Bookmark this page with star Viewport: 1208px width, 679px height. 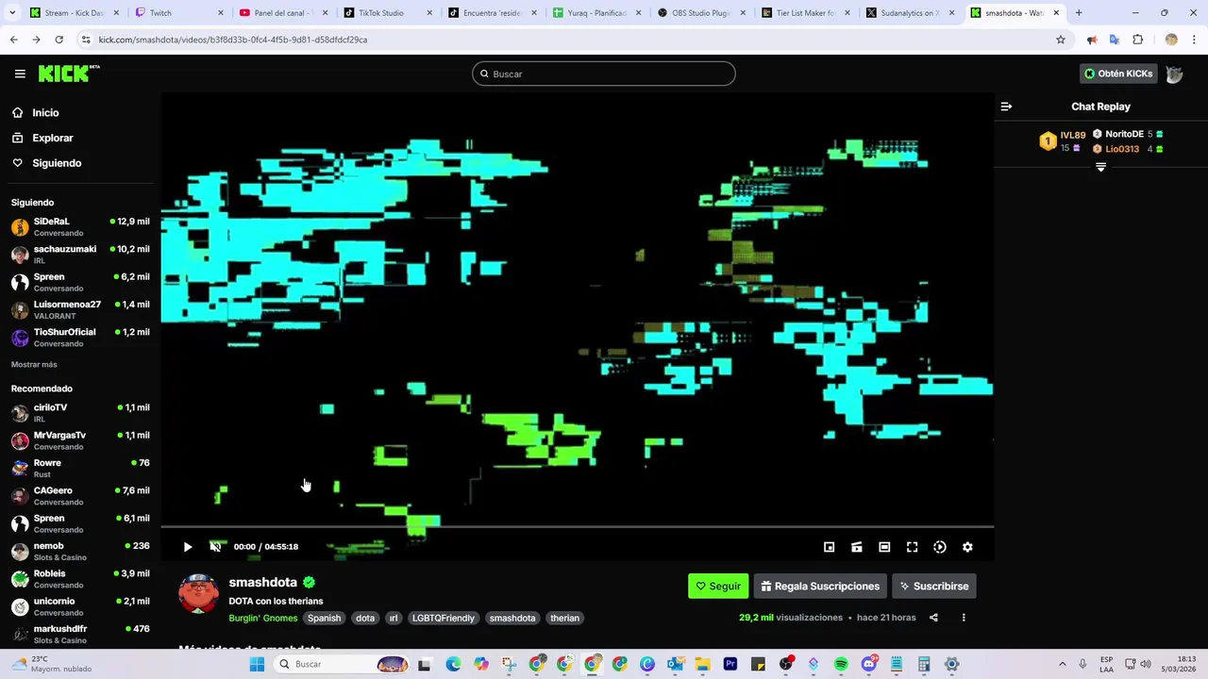pos(1061,40)
